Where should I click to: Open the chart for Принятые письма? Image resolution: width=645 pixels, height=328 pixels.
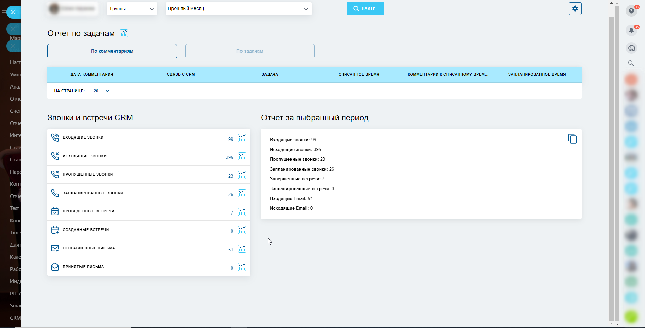click(x=242, y=267)
